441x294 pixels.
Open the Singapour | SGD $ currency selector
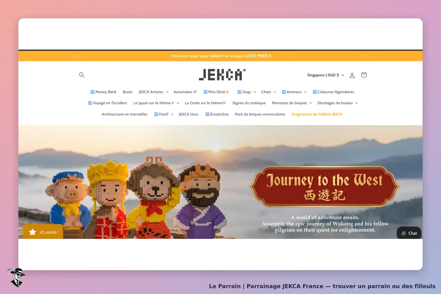[x=326, y=75]
